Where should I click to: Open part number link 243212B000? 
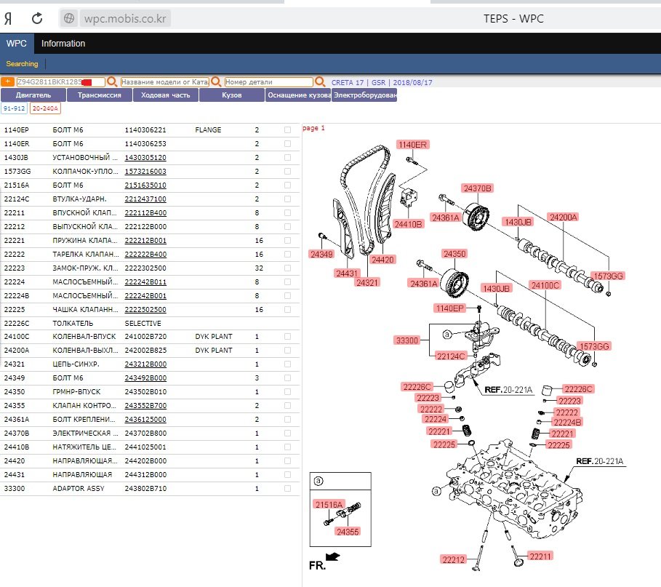[145, 364]
